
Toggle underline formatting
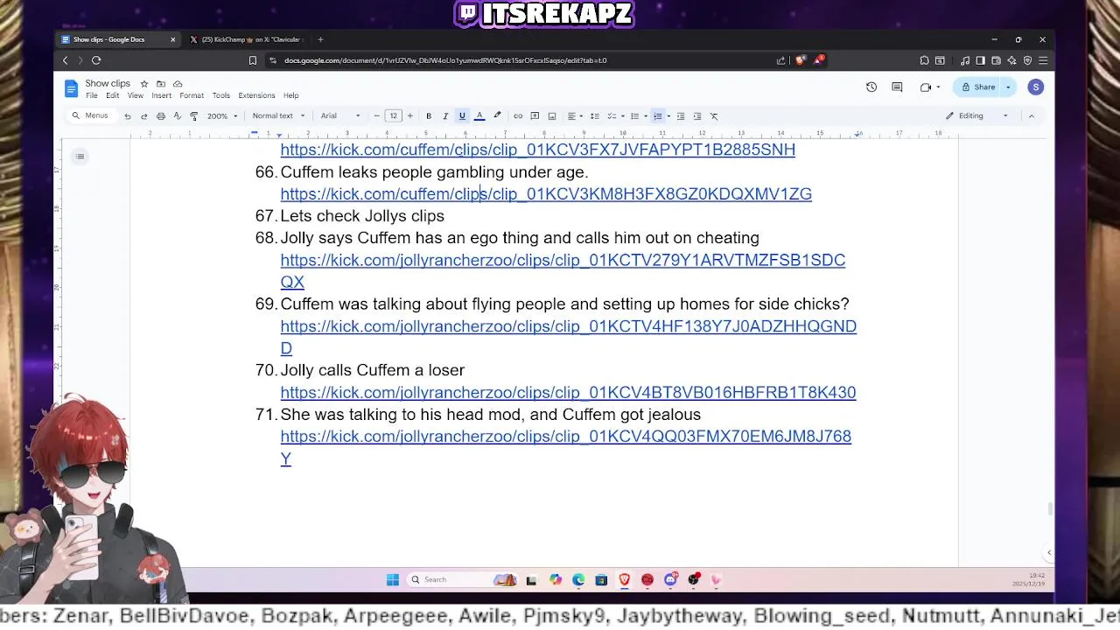pyautogui.click(x=462, y=115)
